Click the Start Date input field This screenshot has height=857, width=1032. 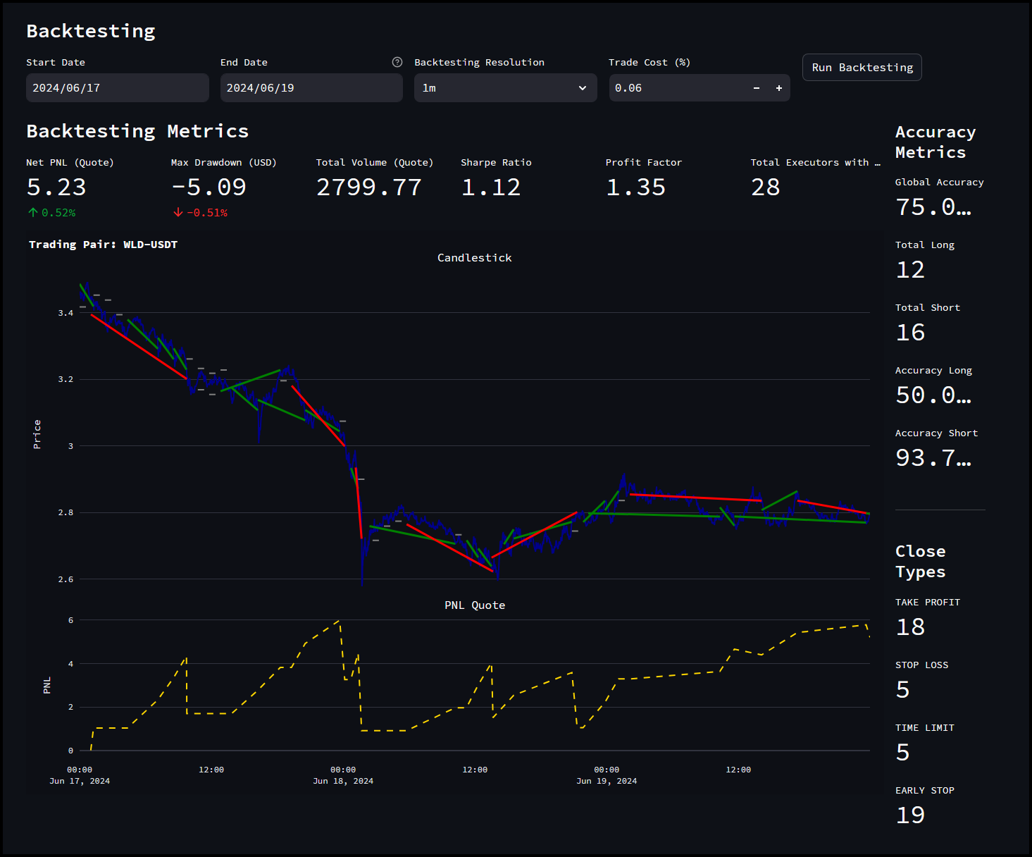pos(117,88)
